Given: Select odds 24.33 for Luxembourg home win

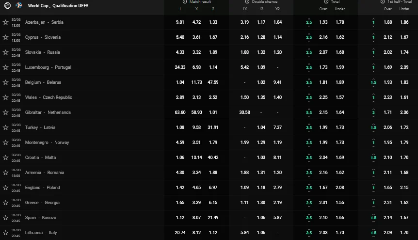Looking at the screenshot, I should click(x=180, y=67).
